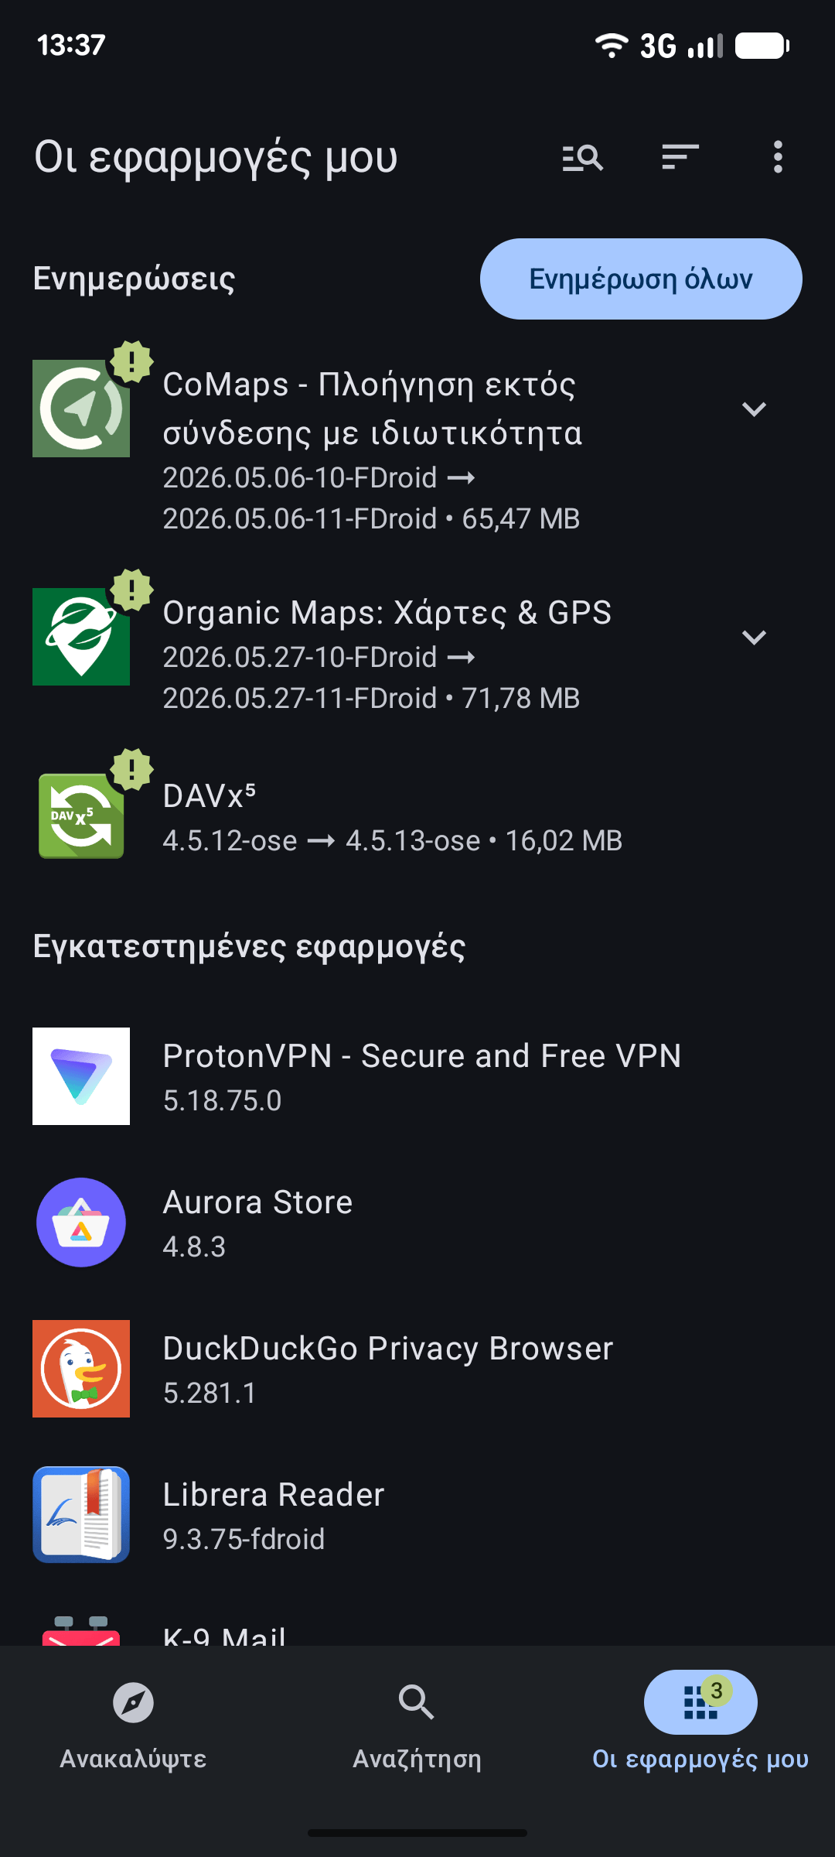Tap the Ενημέρωση όλων button

click(x=641, y=279)
